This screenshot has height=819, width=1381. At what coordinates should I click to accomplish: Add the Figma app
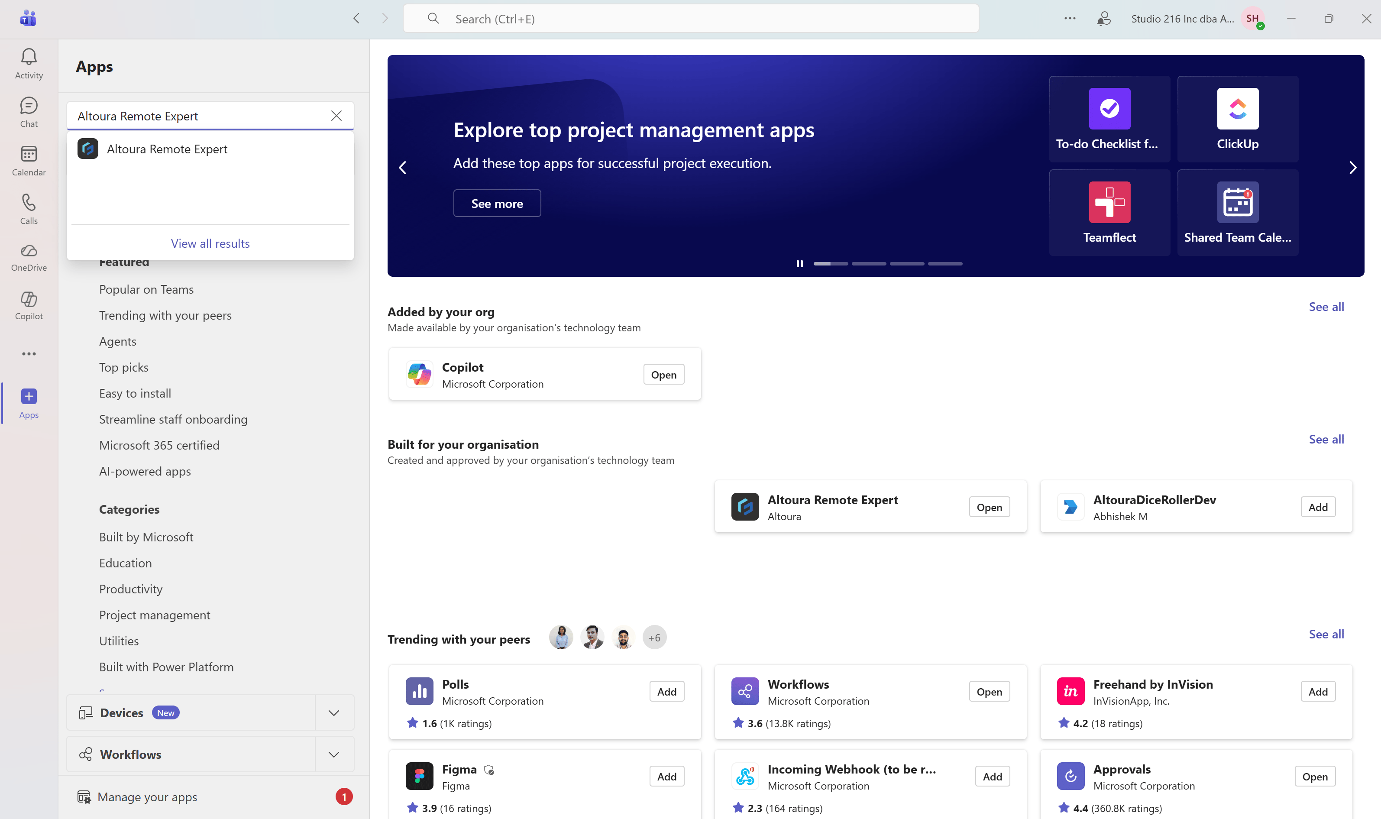click(x=666, y=777)
